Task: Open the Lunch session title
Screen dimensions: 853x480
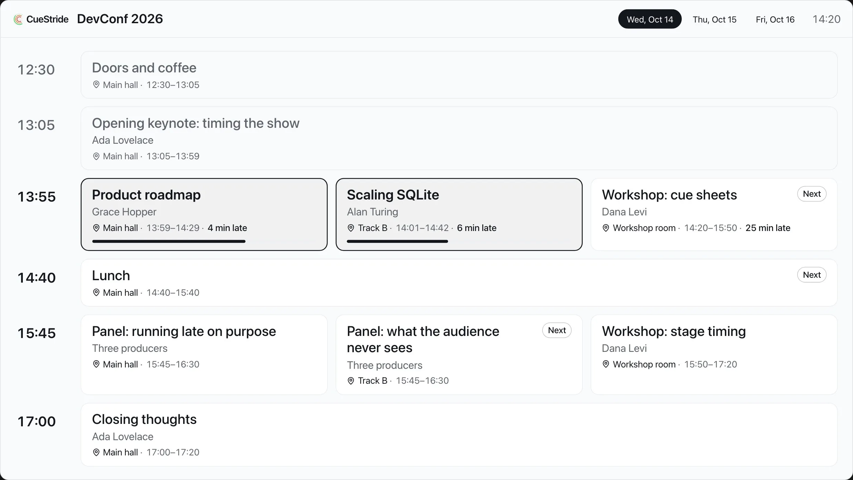Action: click(x=111, y=276)
